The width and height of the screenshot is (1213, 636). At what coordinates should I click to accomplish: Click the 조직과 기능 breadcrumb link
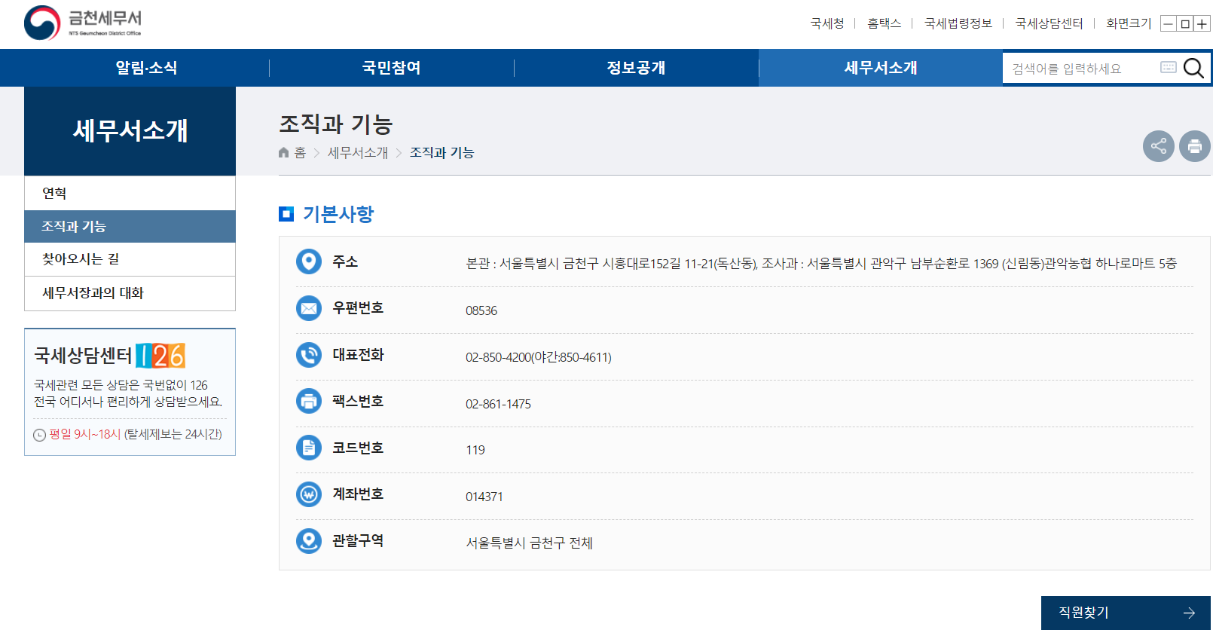pos(442,153)
